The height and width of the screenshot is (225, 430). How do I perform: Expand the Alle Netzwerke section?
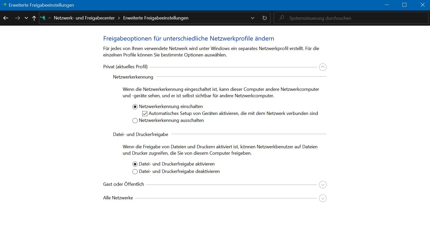tap(323, 198)
